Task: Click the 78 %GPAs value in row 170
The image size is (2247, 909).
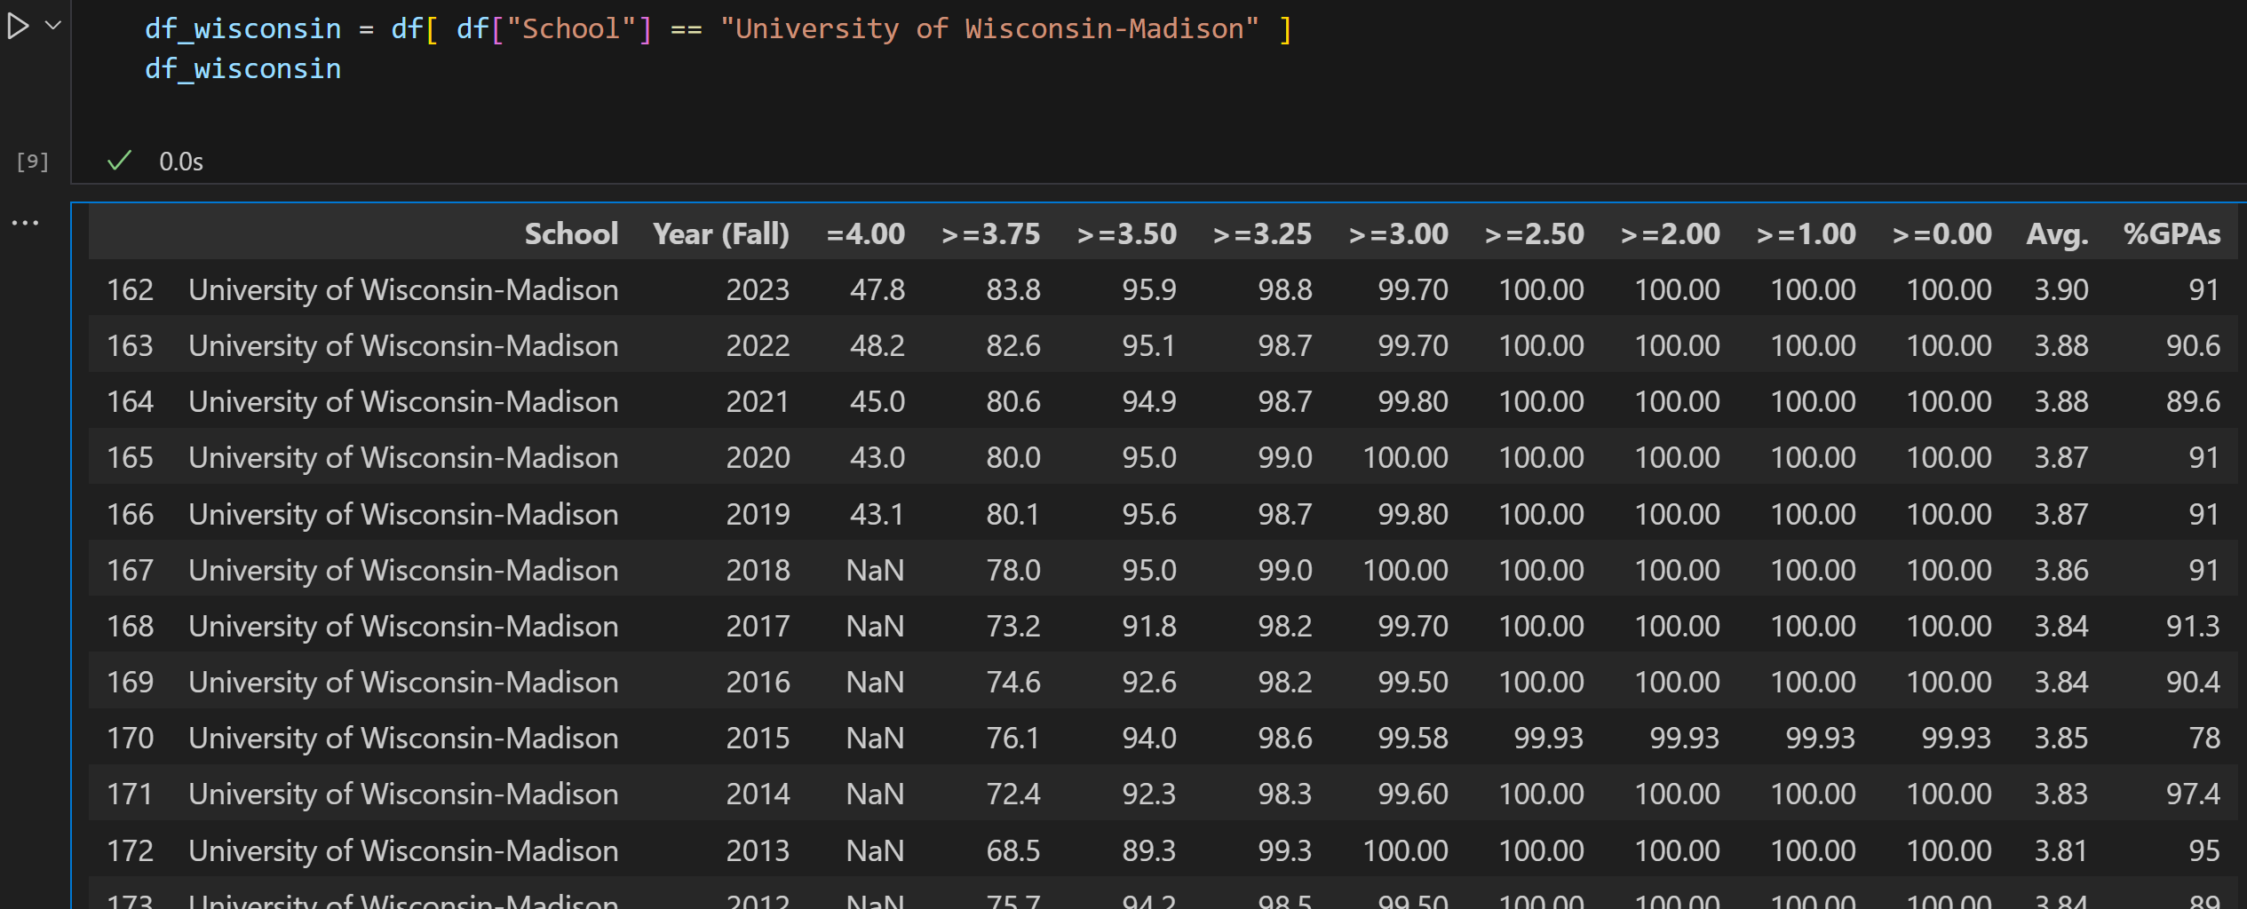Action: pyautogui.click(x=2204, y=738)
